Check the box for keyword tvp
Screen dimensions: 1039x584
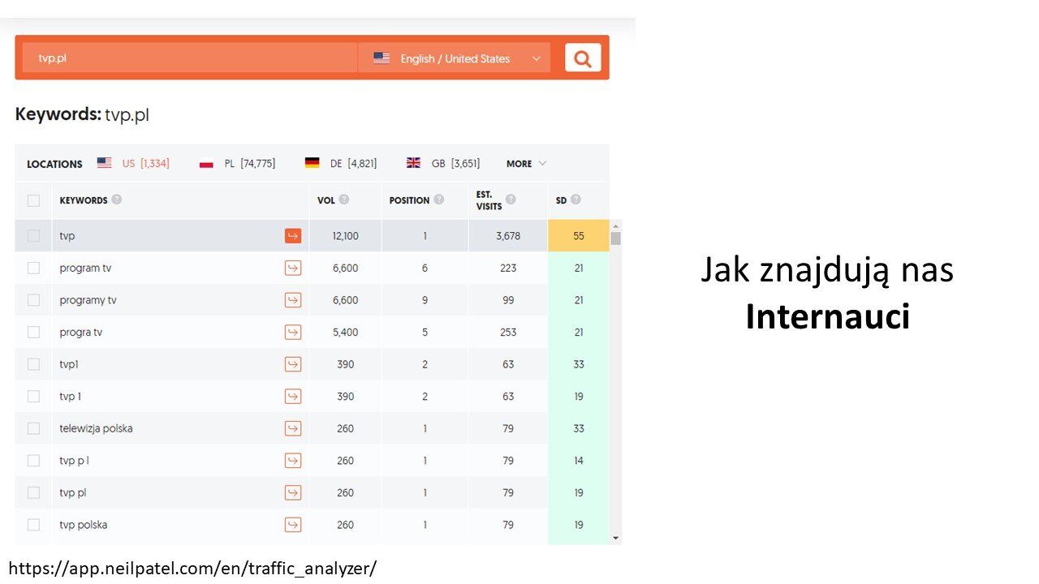33,236
